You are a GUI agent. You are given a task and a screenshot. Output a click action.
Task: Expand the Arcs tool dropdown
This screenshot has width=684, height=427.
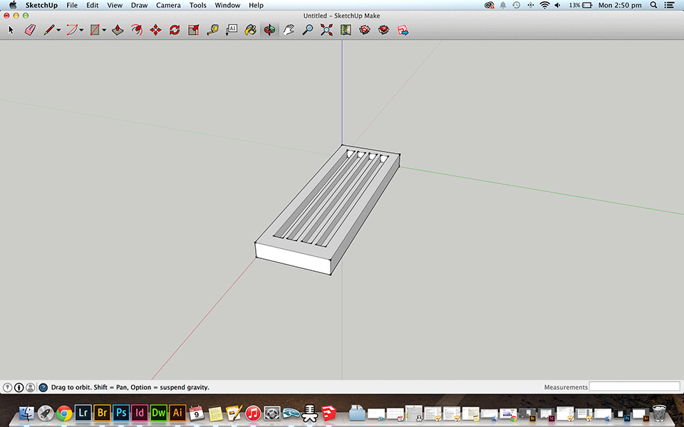point(81,30)
